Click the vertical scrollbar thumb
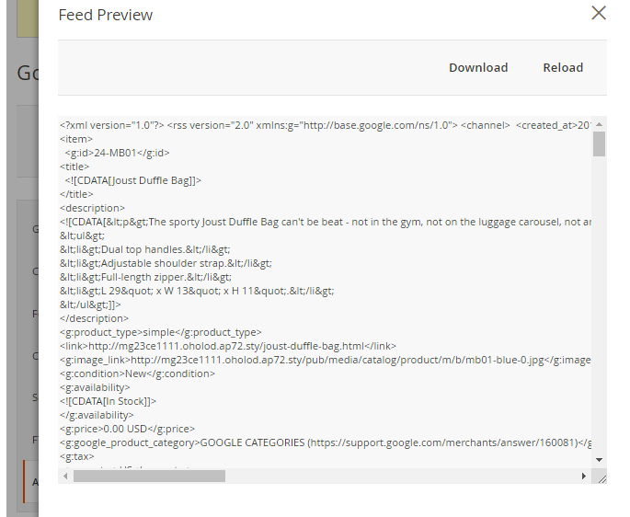Viewport: 630px width, 517px height. click(599, 144)
